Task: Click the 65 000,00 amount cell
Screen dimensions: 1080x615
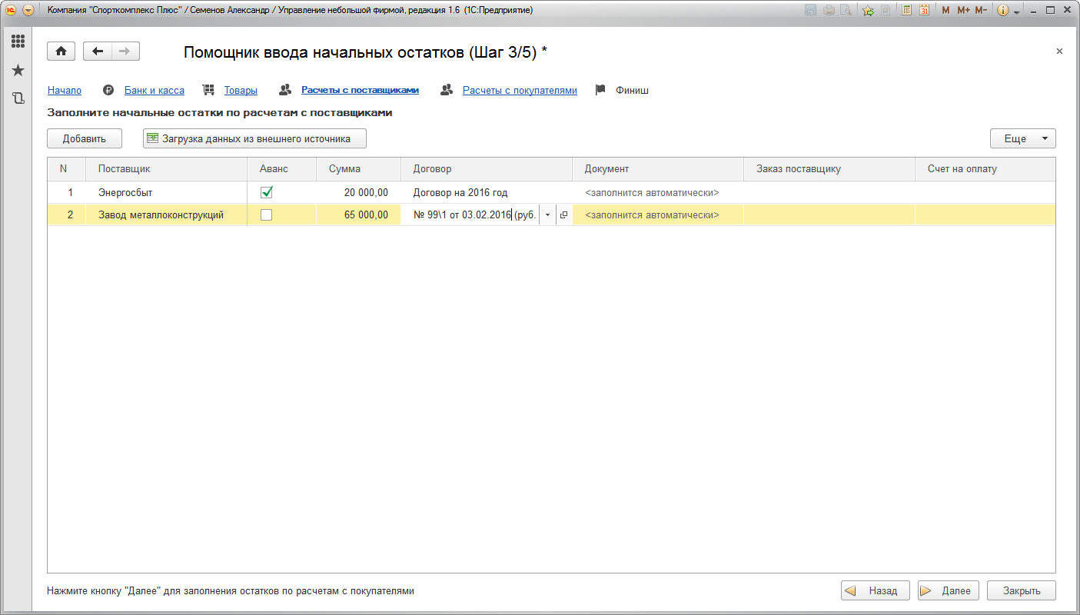Action: pos(359,215)
